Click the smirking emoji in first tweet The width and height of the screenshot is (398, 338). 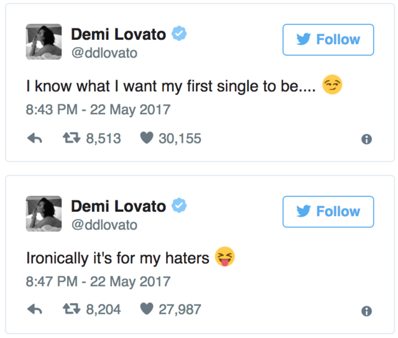point(333,86)
